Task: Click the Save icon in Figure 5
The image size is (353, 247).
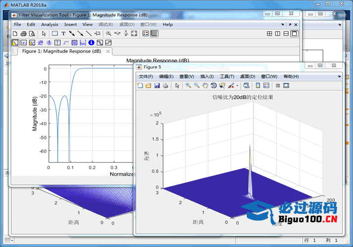Action: pyautogui.click(x=157, y=85)
